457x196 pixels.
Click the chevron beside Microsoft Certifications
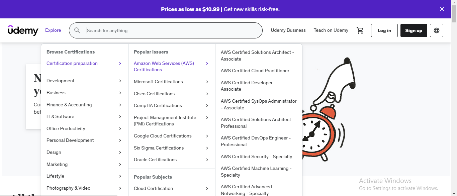207,82
